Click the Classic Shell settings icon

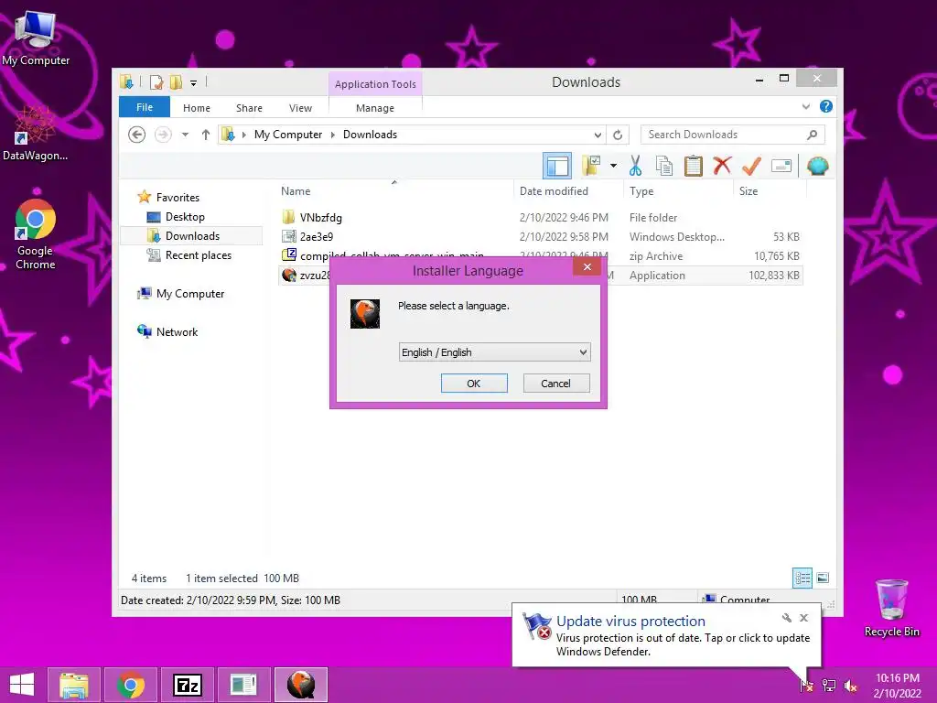tap(817, 166)
